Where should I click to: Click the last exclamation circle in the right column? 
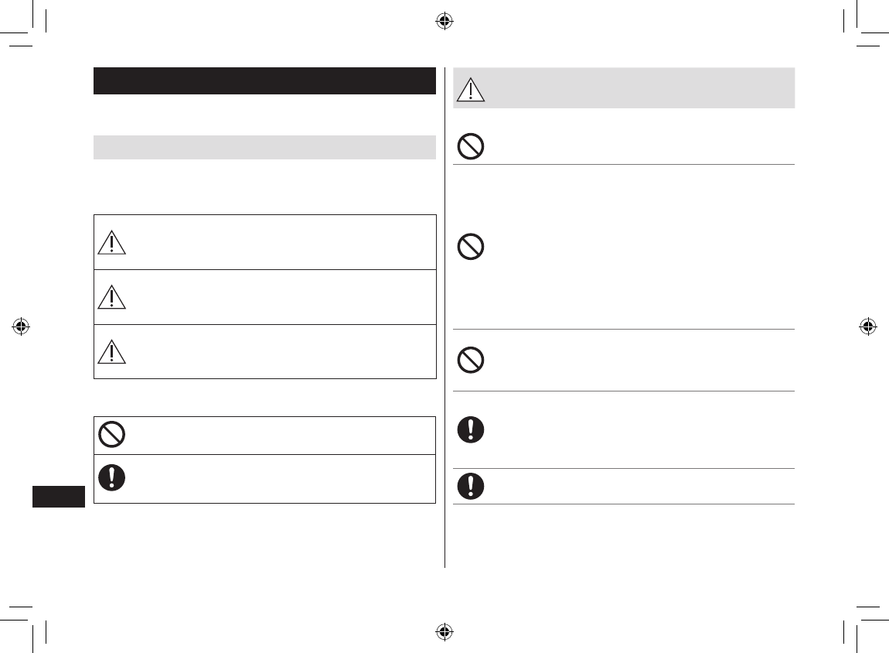tap(471, 486)
